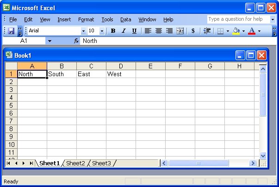Align cell text left
Image resolution: width=279 pixels, height=187 pixels.
click(x=148, y=31)
